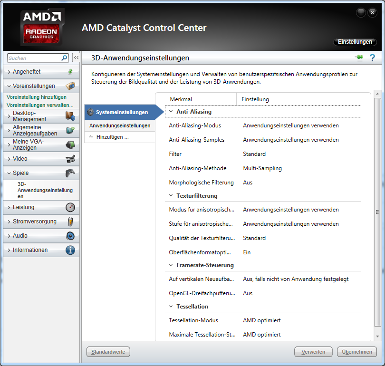
Task: Change Anti-Aliasing-Methode 'Multi-Sampling' value
Action: click(x=262, y=168)
